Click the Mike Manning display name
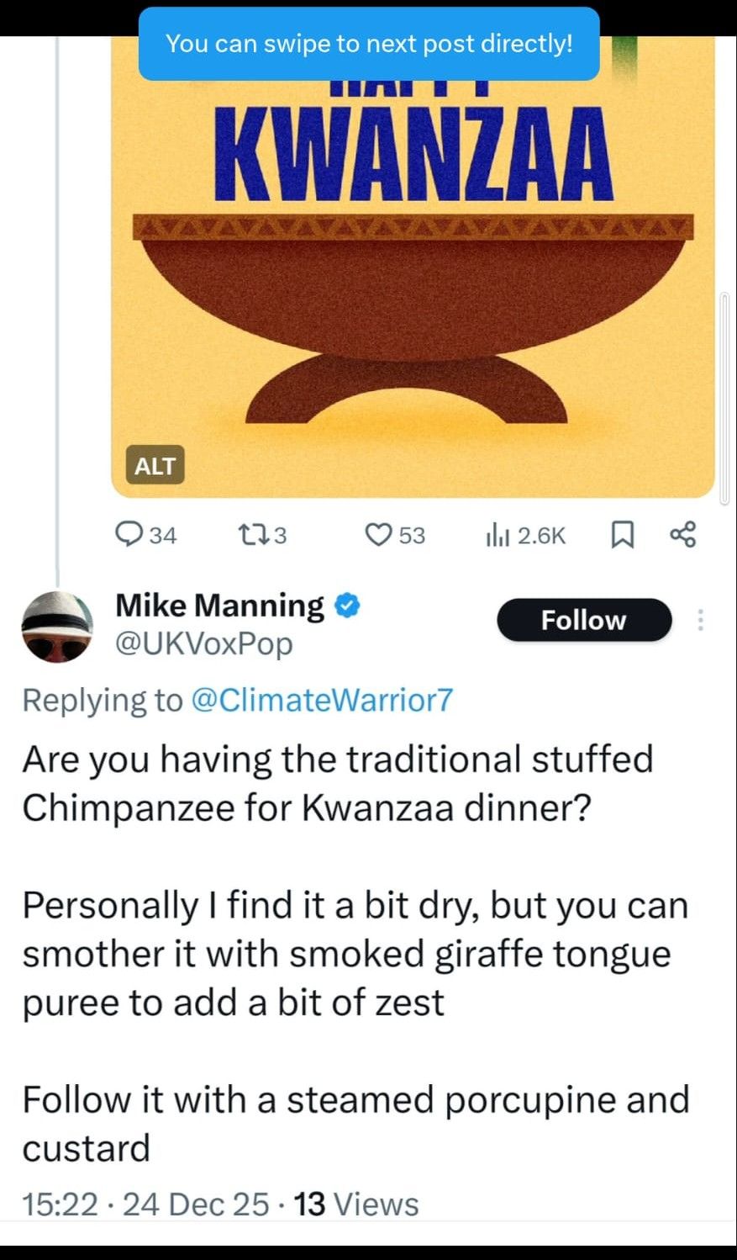Image resolution: width=737 pixels, height=1260 pixels. (219, 605)
